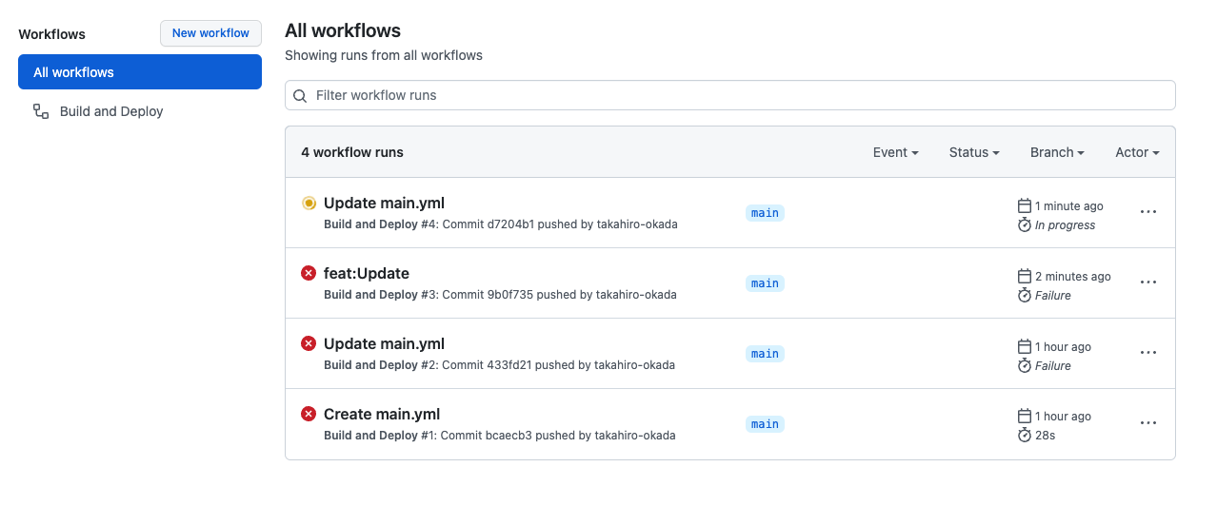
Task: Open the three-dot menu for Update main.yml #4
Action: coord(1148,212)
